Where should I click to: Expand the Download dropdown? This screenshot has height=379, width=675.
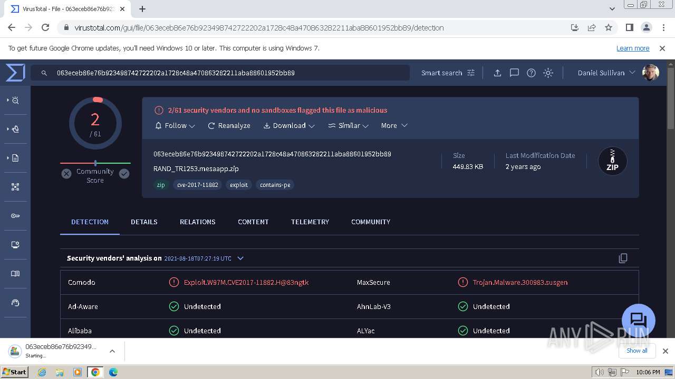[289, 125]
